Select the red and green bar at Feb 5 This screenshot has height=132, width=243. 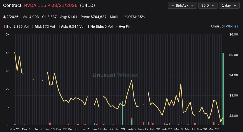pos(132,121)
